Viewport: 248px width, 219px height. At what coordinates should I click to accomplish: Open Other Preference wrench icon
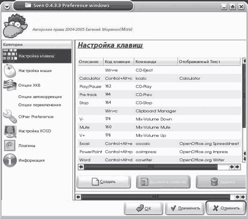pyautogui.click(x=10, y=116)
